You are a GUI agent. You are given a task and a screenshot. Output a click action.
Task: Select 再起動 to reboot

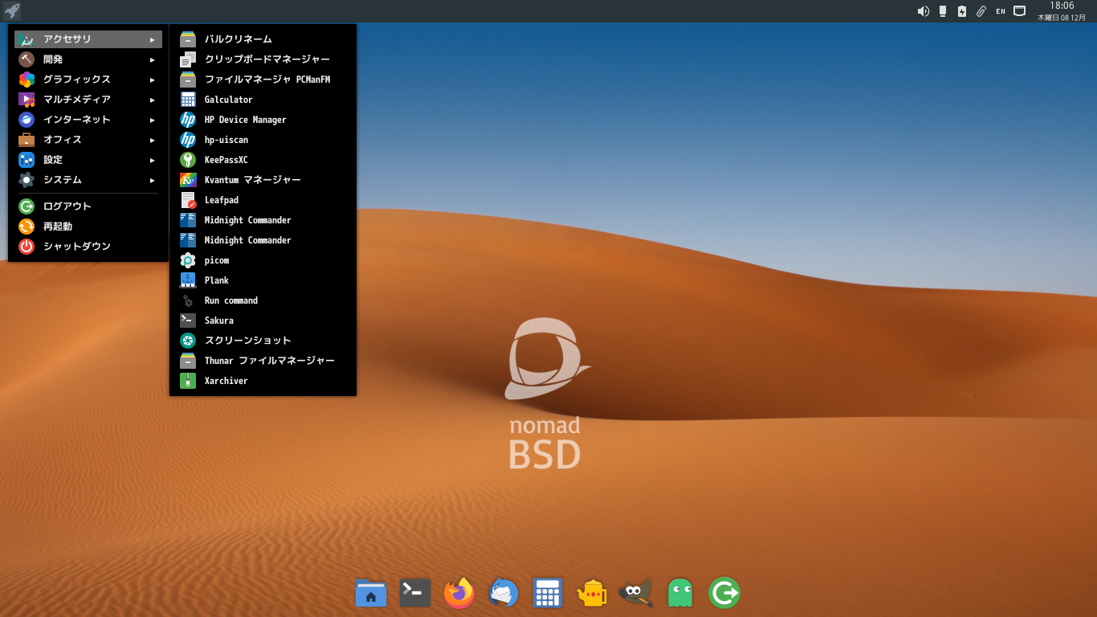tap(88, 227)
